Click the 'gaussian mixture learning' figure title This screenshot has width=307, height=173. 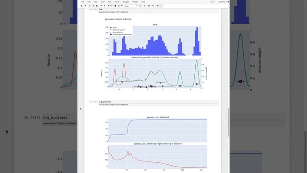coord(118,19)
